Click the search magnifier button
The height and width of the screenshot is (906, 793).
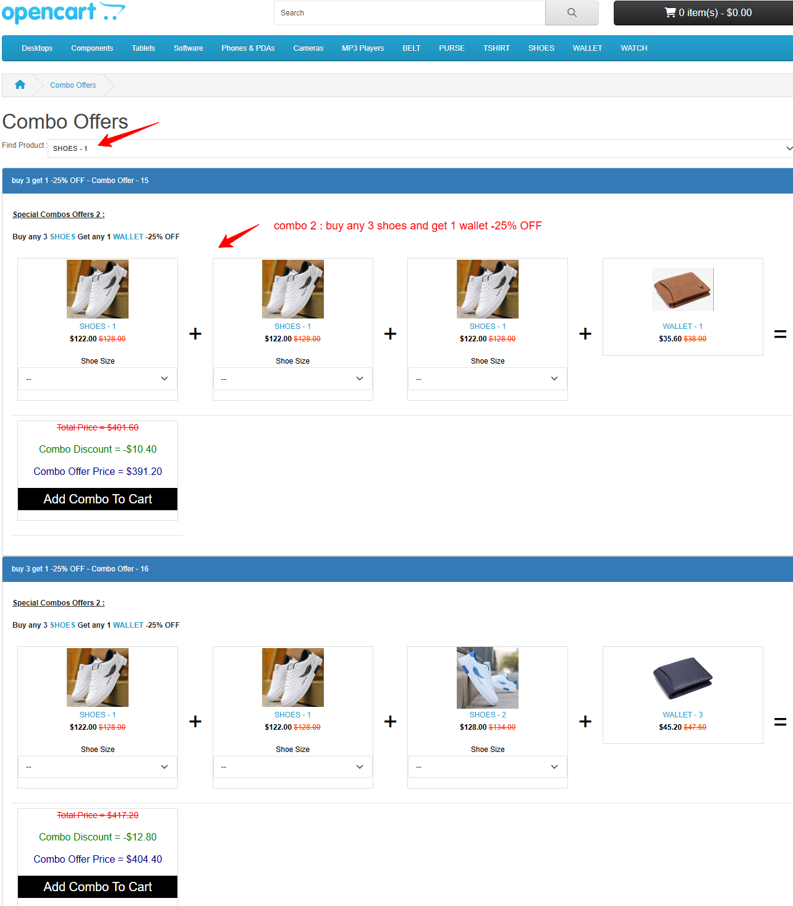point(572,13)
